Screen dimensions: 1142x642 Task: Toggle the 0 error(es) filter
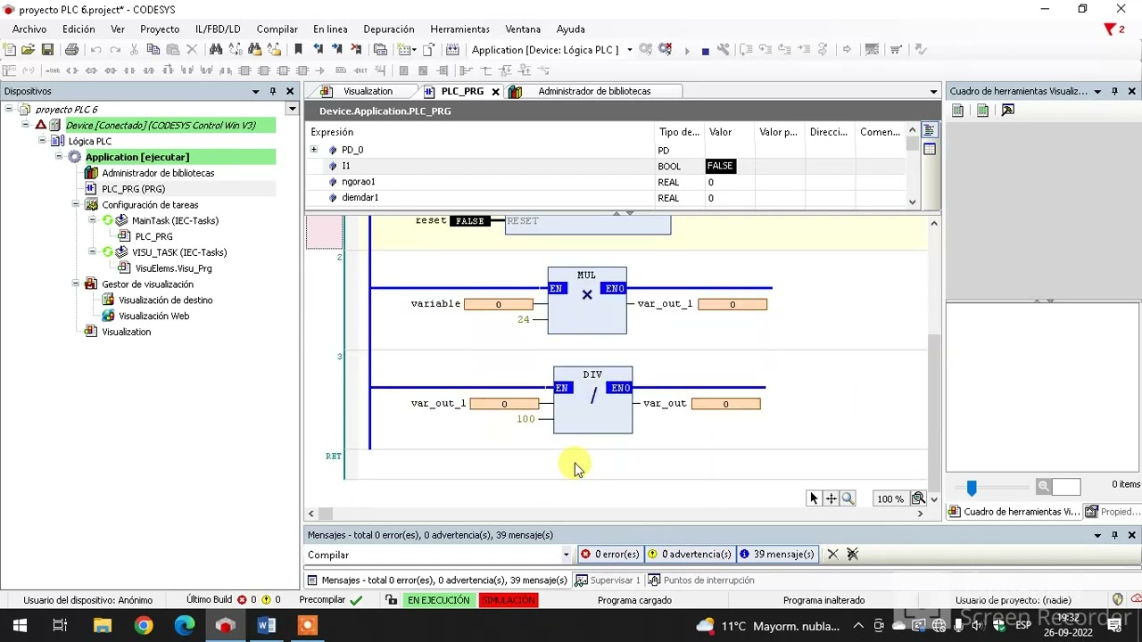tap(609, 555)
